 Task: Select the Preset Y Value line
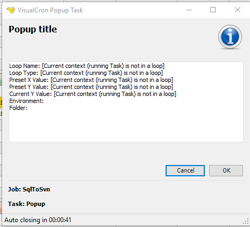point(91,87)
